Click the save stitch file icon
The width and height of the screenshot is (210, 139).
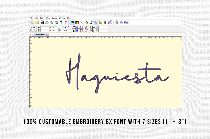point(126,22)
